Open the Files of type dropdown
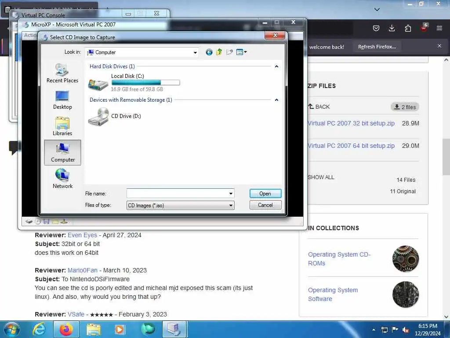Screen dimensions: 450x338 [180, 205]
